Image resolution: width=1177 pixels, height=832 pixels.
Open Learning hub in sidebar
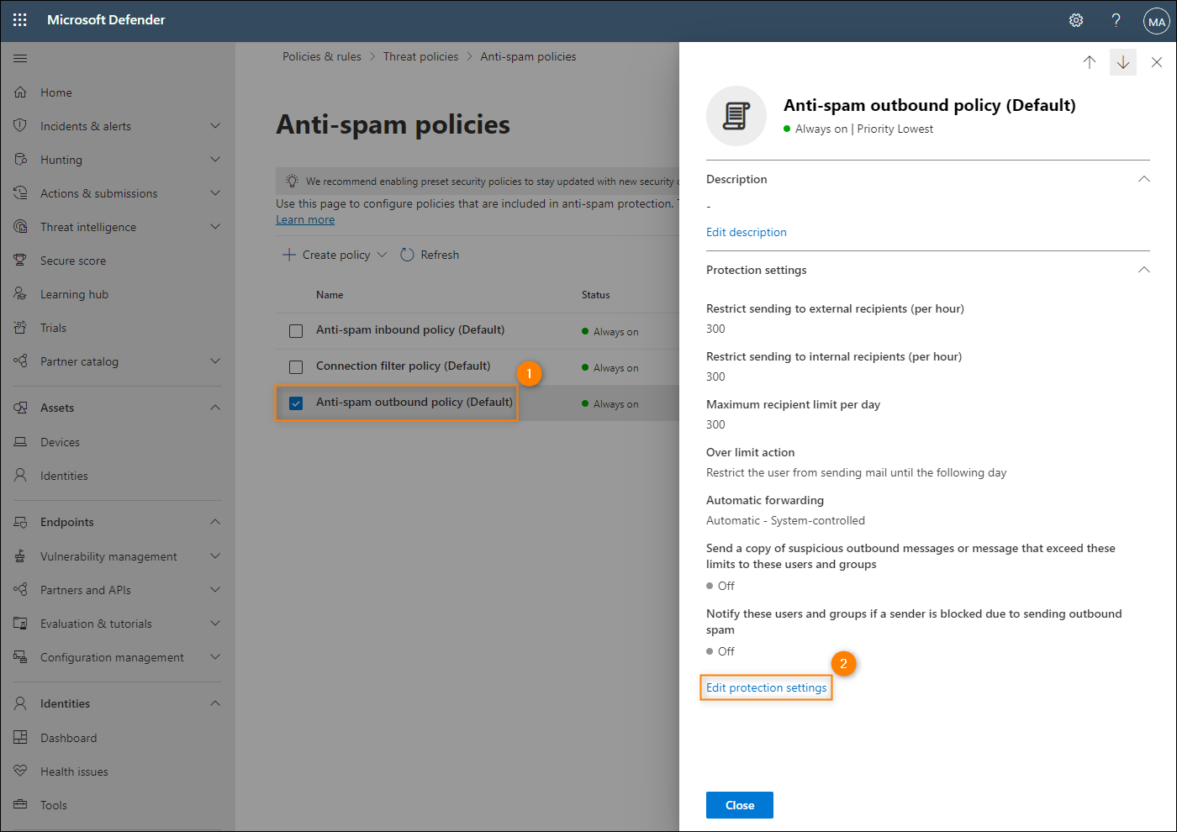(x=74, y=294)
